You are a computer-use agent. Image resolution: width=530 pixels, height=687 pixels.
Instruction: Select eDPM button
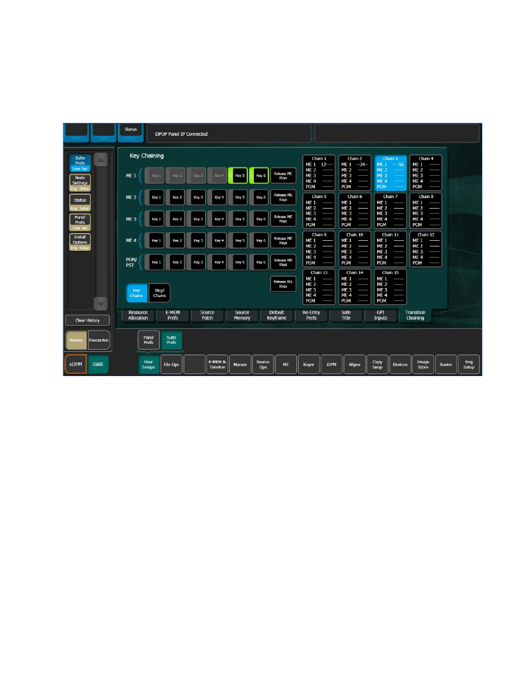pyautogui.click(x=76, y=364)
